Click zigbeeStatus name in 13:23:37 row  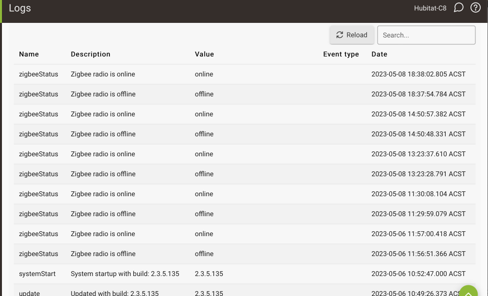38,154
